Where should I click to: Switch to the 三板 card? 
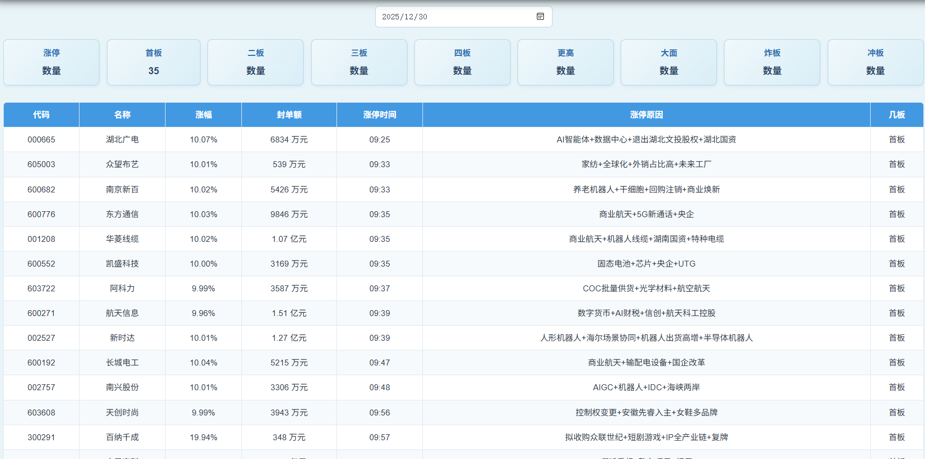click(359, 62)
